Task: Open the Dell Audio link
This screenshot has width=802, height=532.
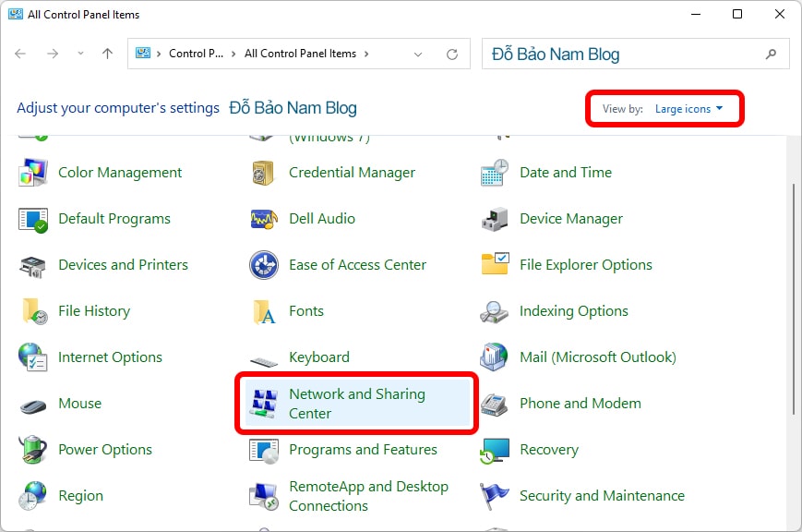Action: [x=322, y=219]
